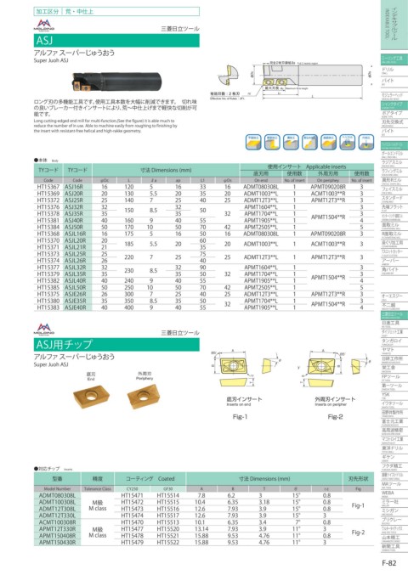Click code HT15367 in the body table
408x575 pixels.
point(48,187)
